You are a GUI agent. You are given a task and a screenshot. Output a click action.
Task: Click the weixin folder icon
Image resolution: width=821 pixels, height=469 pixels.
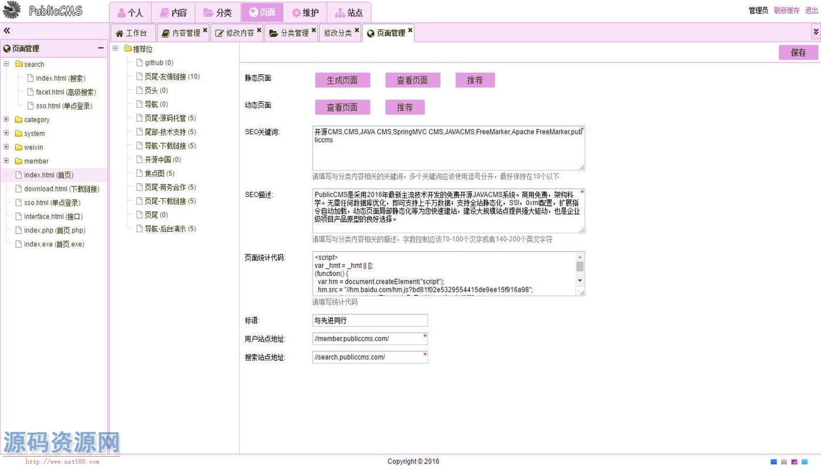(19, 147)
